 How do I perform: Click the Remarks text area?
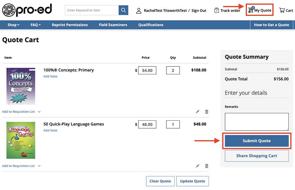pyautogui.click(x=256, y=122)
